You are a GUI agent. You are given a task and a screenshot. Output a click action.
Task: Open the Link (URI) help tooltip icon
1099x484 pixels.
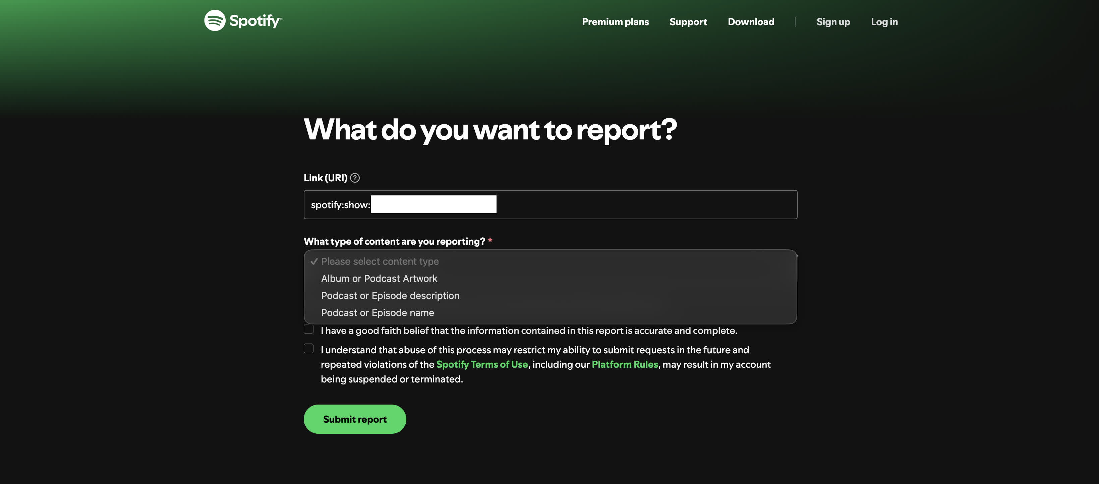[x=355, y=178]
